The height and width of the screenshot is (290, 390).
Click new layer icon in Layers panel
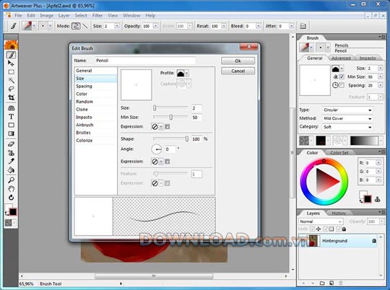coord(331,283)
